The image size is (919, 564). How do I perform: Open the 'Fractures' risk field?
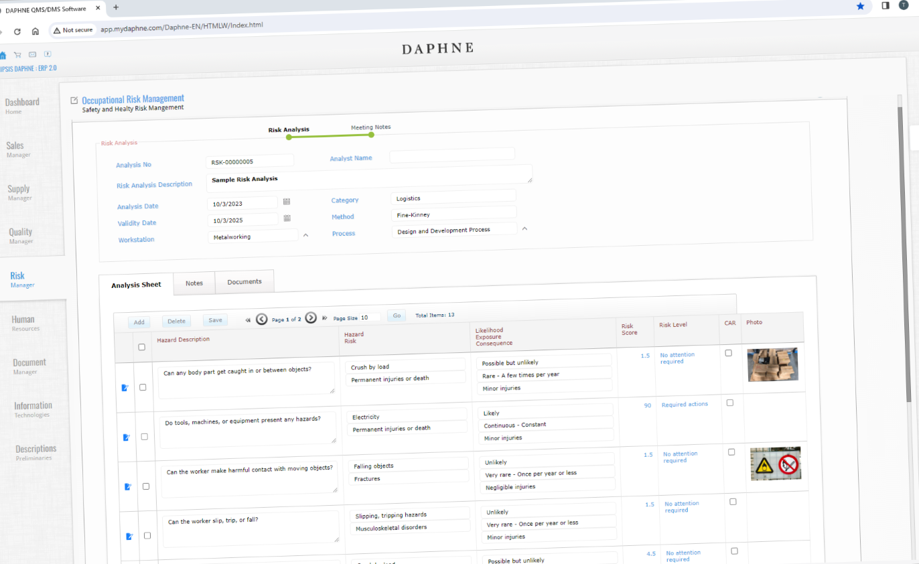(x=409, y=478)
